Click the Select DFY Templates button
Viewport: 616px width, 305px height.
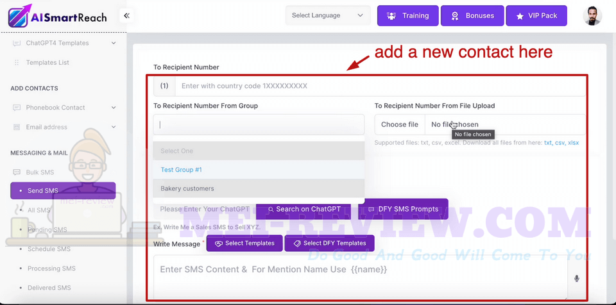(x=329, y=243)
